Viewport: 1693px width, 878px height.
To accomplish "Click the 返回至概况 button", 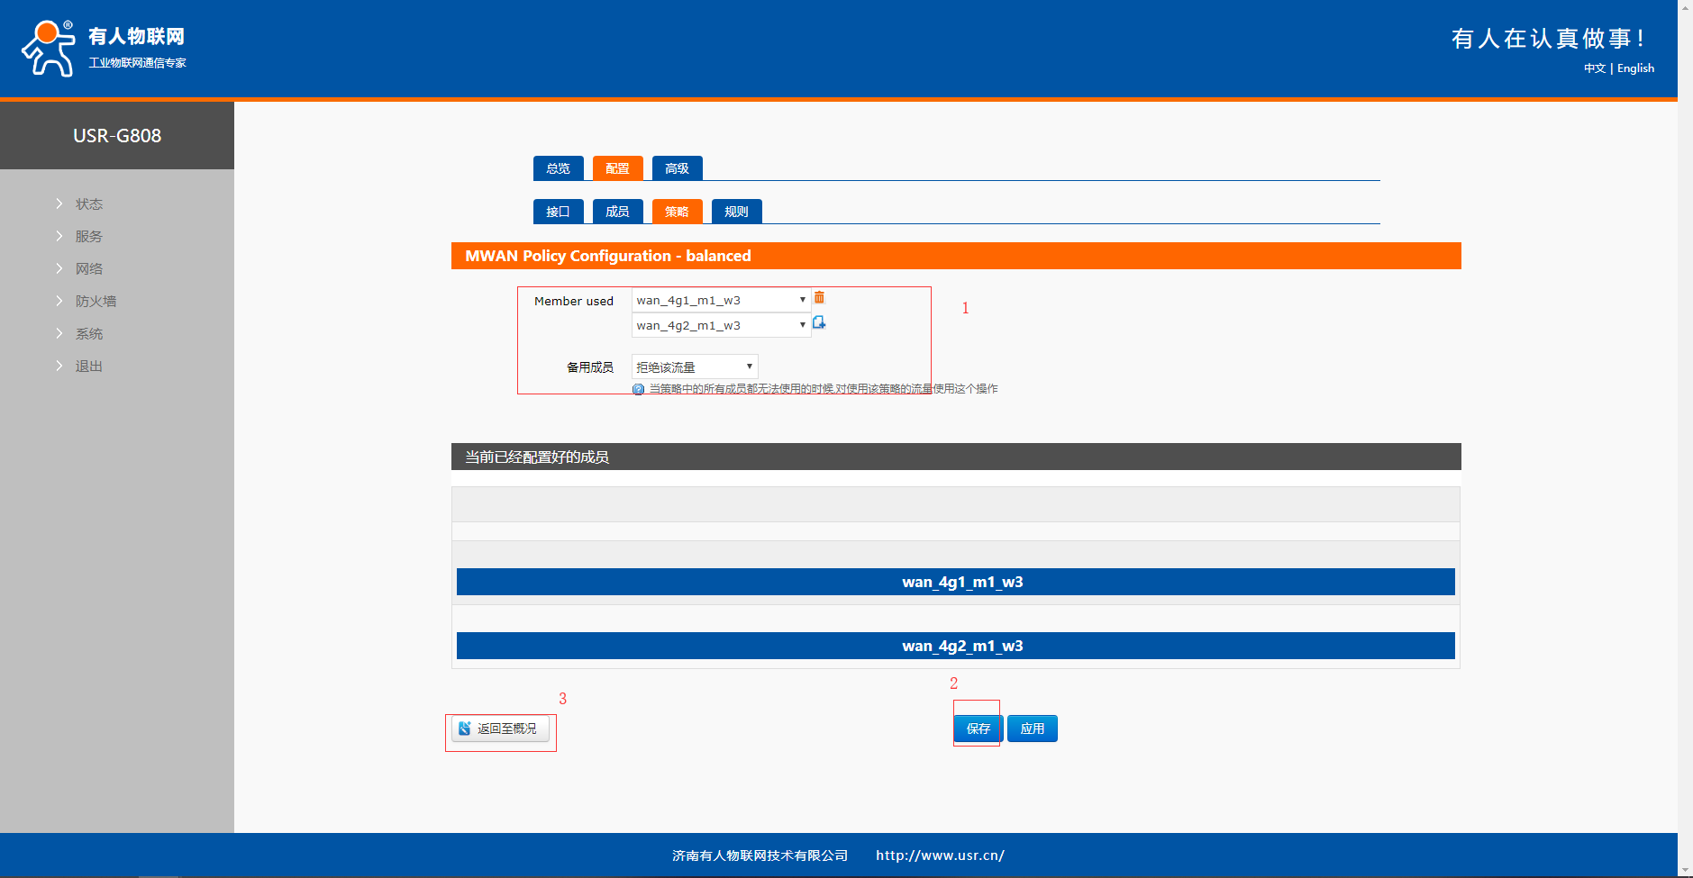I will pos(500,729).
